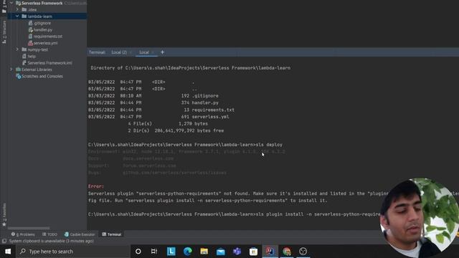Select the lambda-learn folder icon
This screenshot has width=459, height=258.
24,16
